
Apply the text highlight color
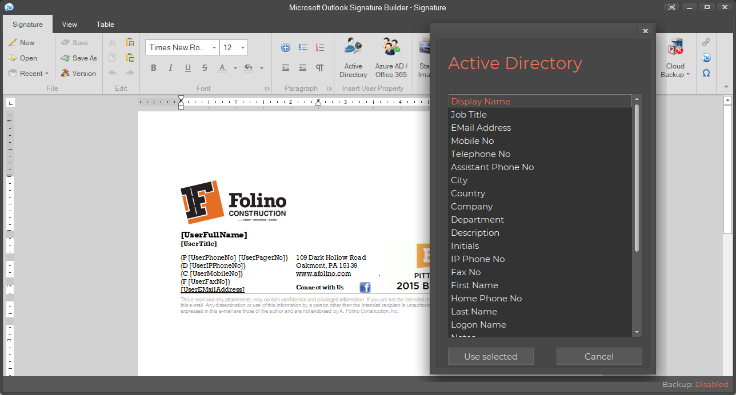click(x=248, y=68)
